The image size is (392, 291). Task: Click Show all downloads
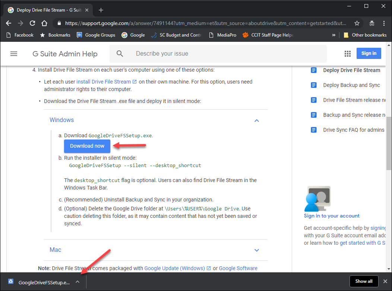click(364, 282)
